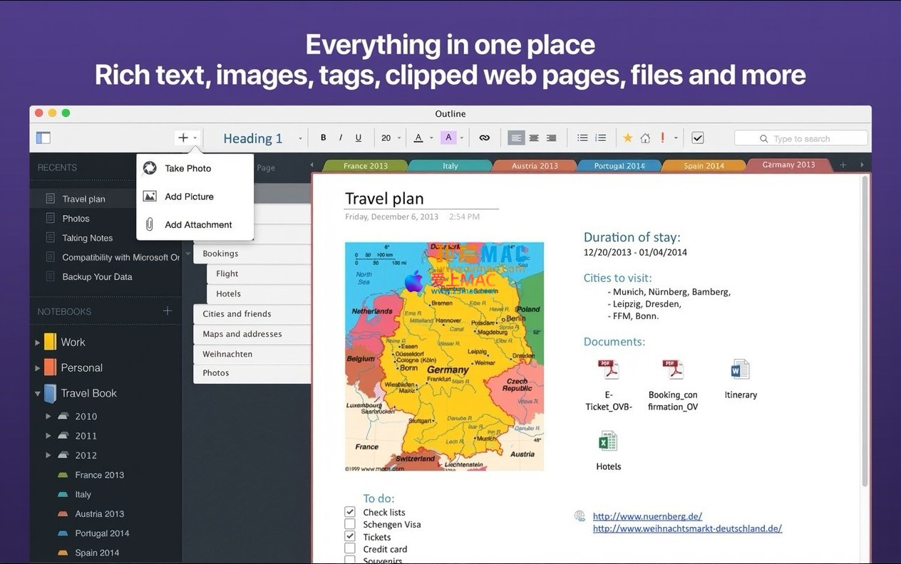Tag with the star icon
Image resolution: width=901 pixels, height=564 pixels.
pos(627,138)
